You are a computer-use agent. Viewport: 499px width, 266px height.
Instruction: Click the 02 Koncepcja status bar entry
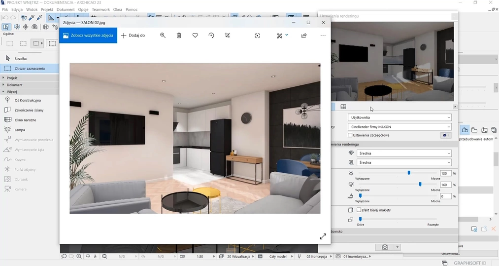click(x=317, y=257)
